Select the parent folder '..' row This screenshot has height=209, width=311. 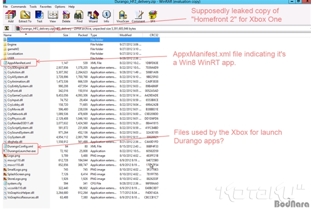pos(81,40)
